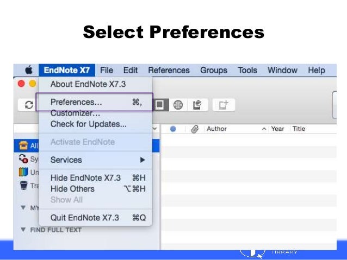Open the Tools menu
Image resolution: width=347 pixels, height=260 pixels.
247,70
